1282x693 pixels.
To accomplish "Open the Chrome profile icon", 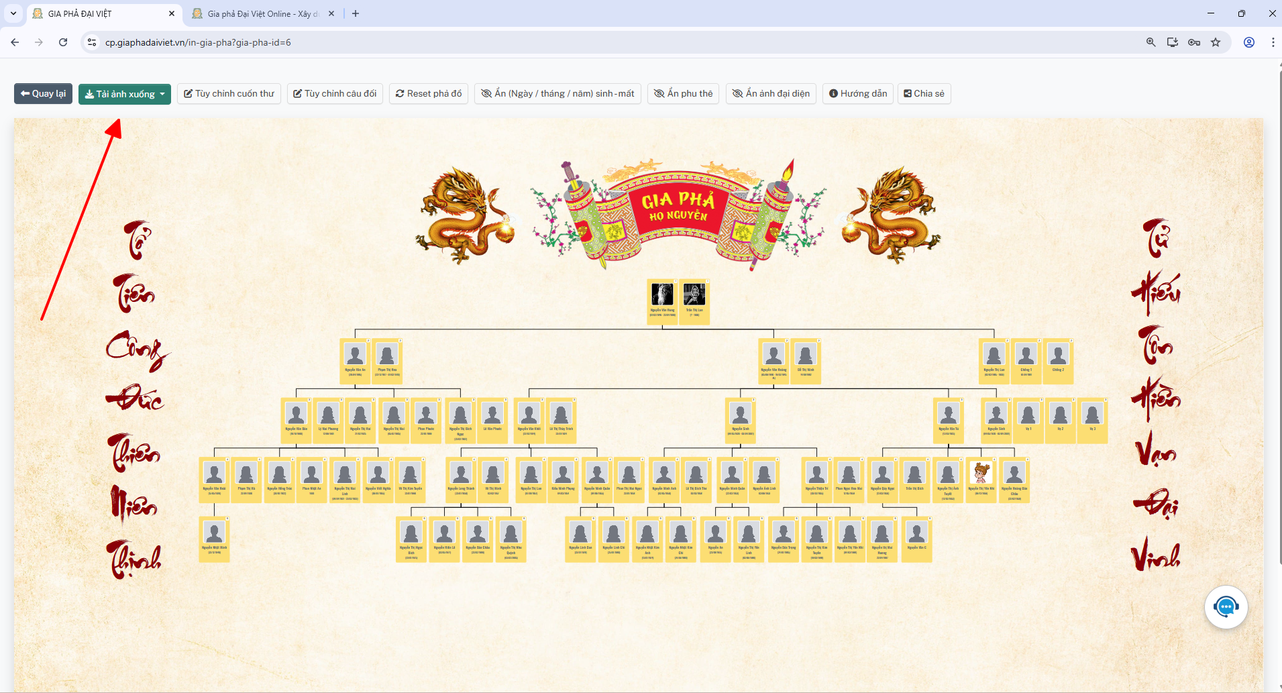I will click(x=1249, y=42).
